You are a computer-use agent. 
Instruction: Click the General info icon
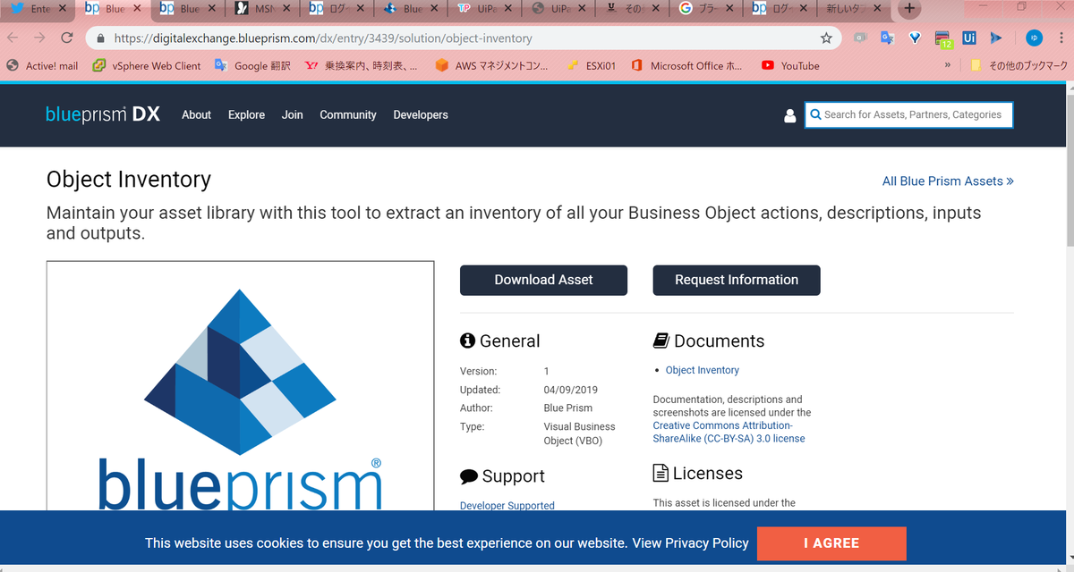click(467, 341)
